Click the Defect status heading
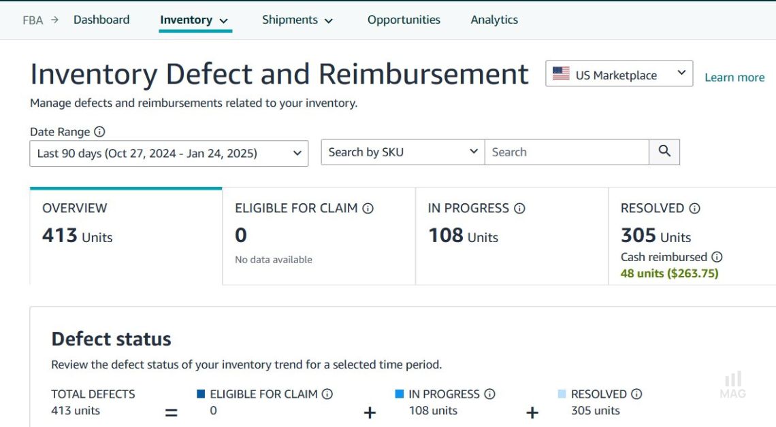The height and width of the screenshot is (427, 776). click(112, 339)
